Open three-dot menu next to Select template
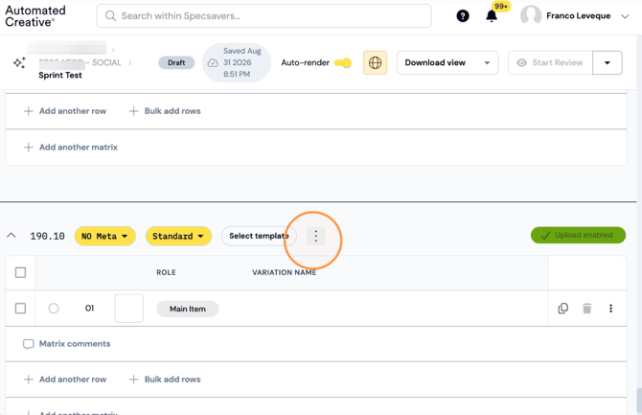The image size is (642, 415). tap(315, 236)
